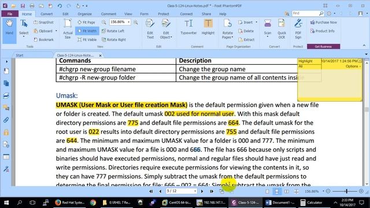The image size is (370, 208).
Task: Open Options menu in the Highlight note
Action: click(353, 66)
